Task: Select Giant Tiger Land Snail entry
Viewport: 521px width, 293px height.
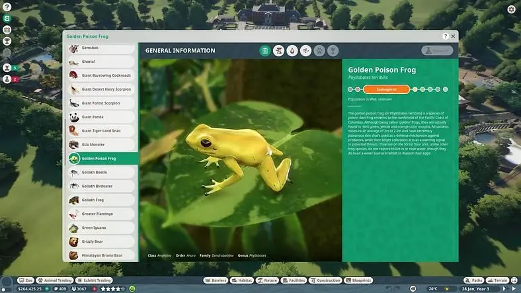Action: click(101, 131)
